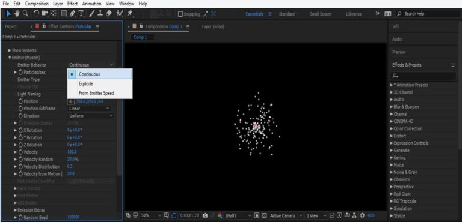Select the Rectangle shape tool
Viewport: 462px width, 222px height.
[x=64, y=14]
